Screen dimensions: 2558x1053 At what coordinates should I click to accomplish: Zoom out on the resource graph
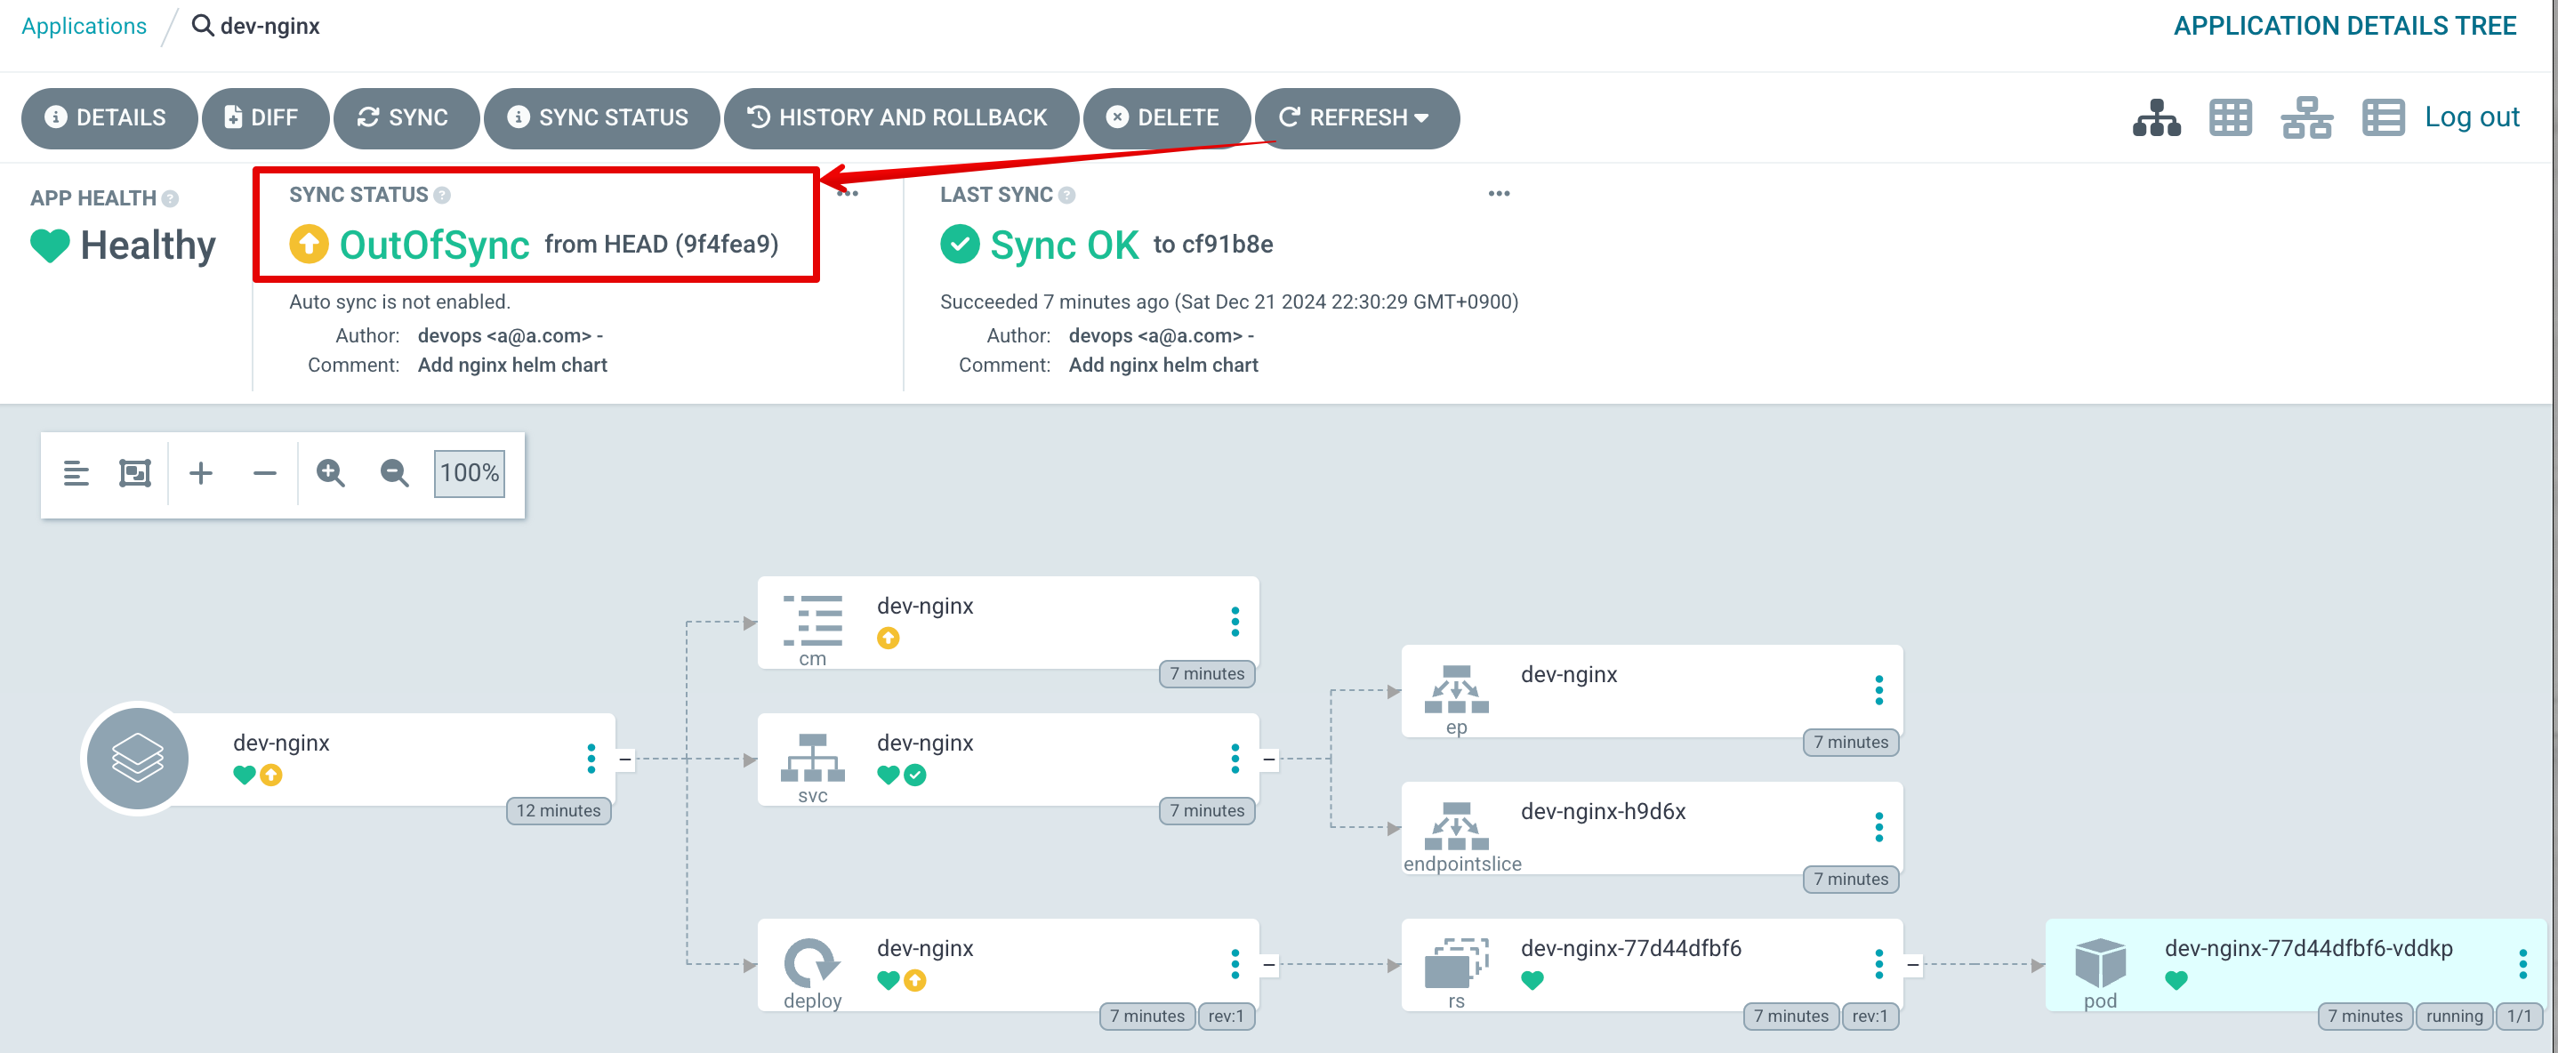pos(394,473)
